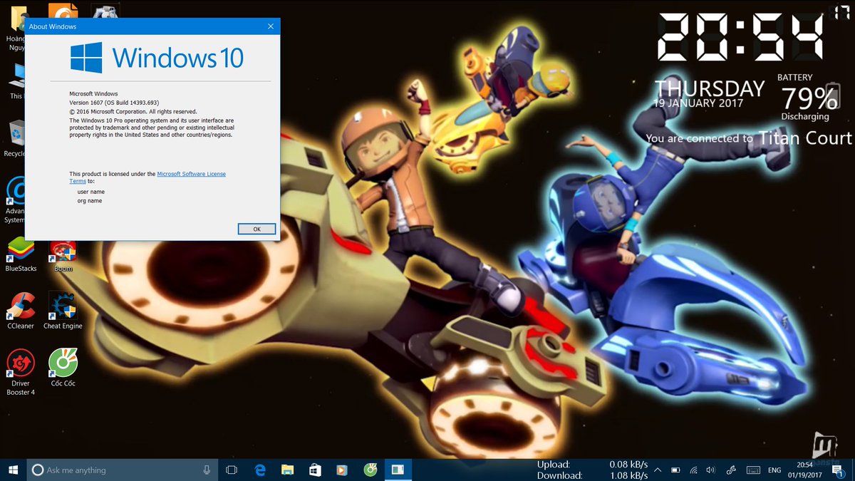855x481 pixels.
Task: Open Driver Booster 4 shortcut
Action: pyautogui.click(x=21, y=371)
